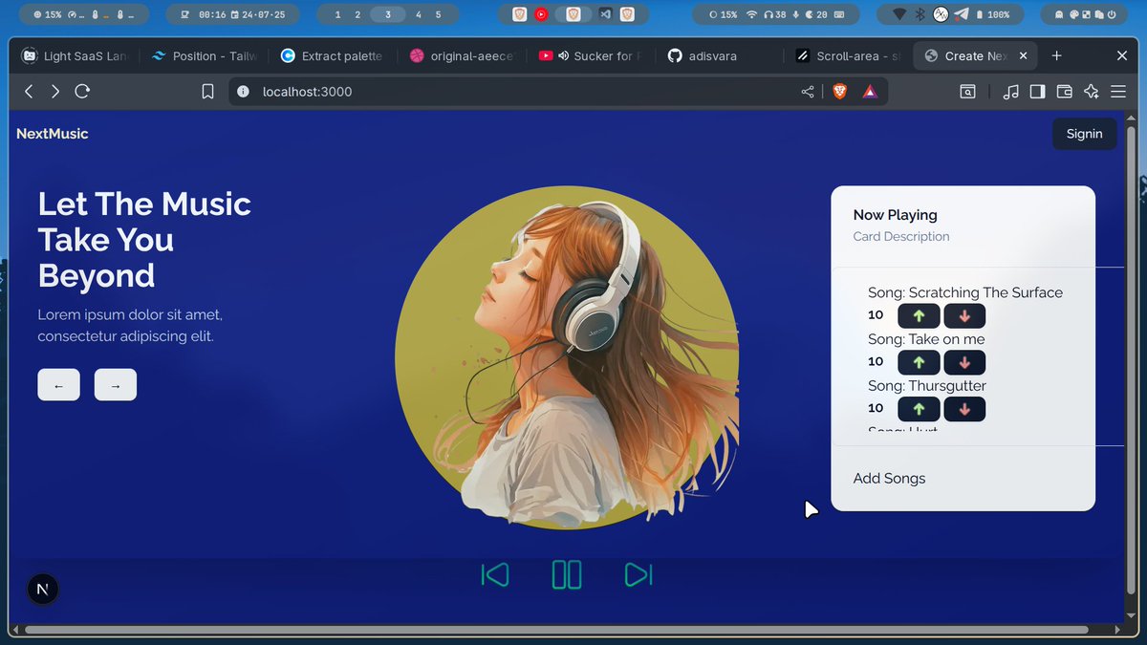Upvote the song Thursgutter

point(919,409)
